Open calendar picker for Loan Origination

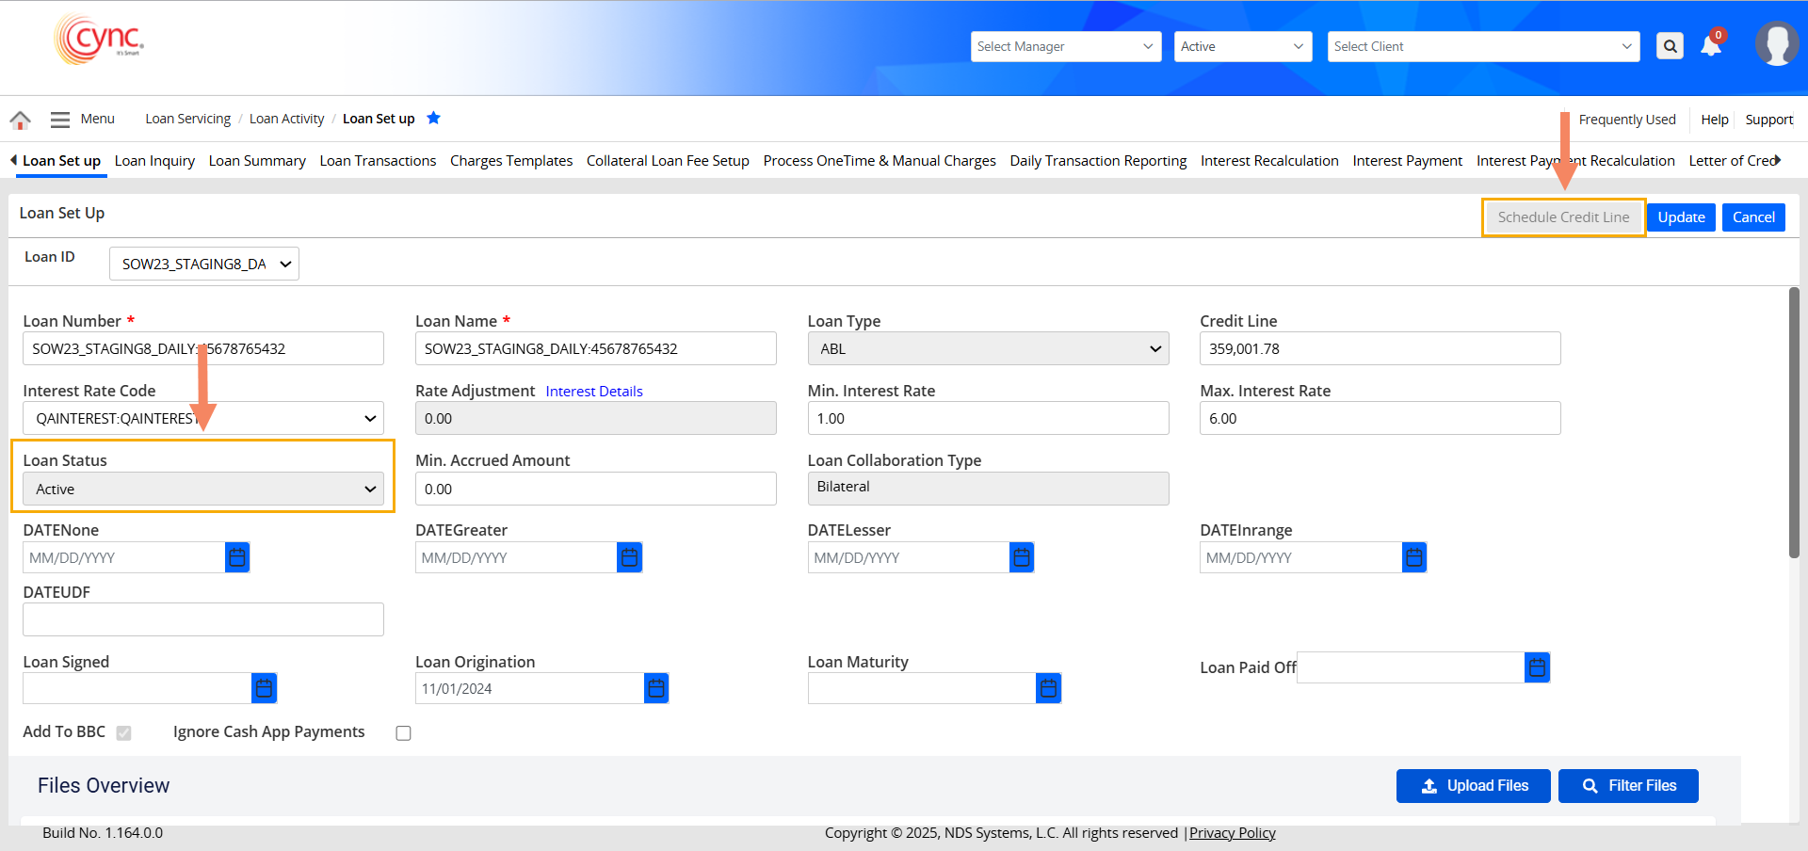click(x=656, y=689)
